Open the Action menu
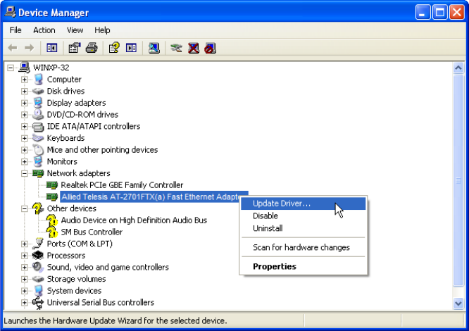 44,30
